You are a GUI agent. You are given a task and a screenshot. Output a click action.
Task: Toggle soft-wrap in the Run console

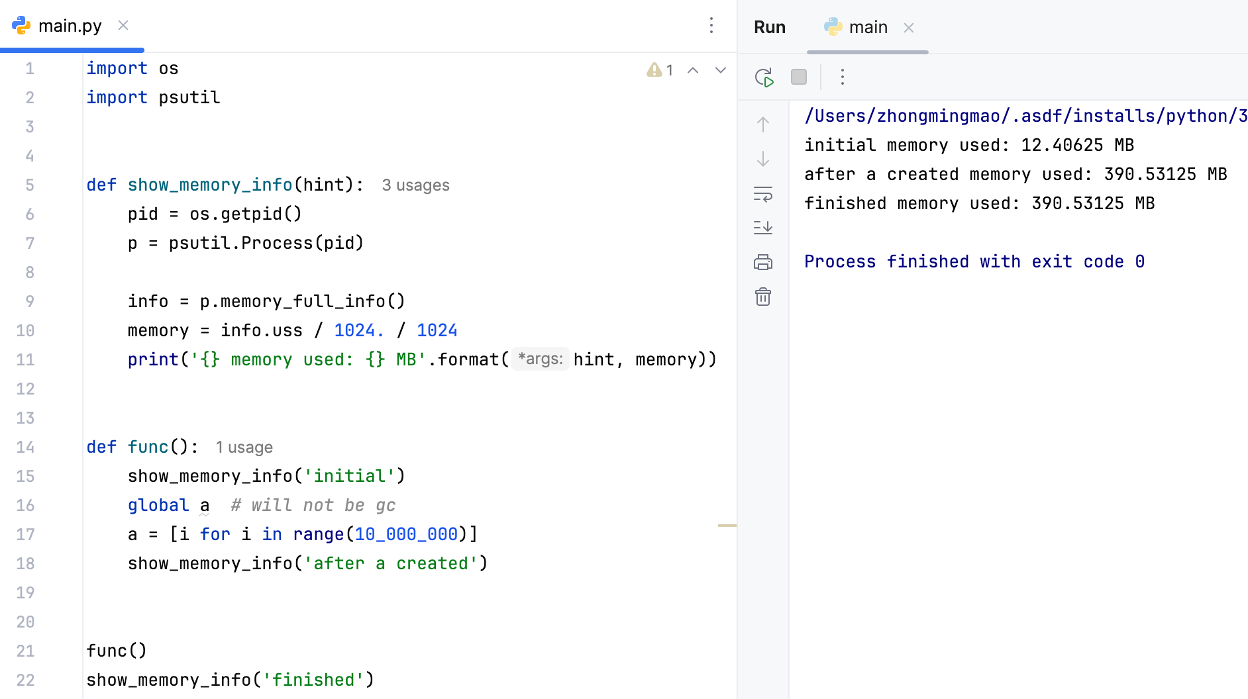(763, 194)
